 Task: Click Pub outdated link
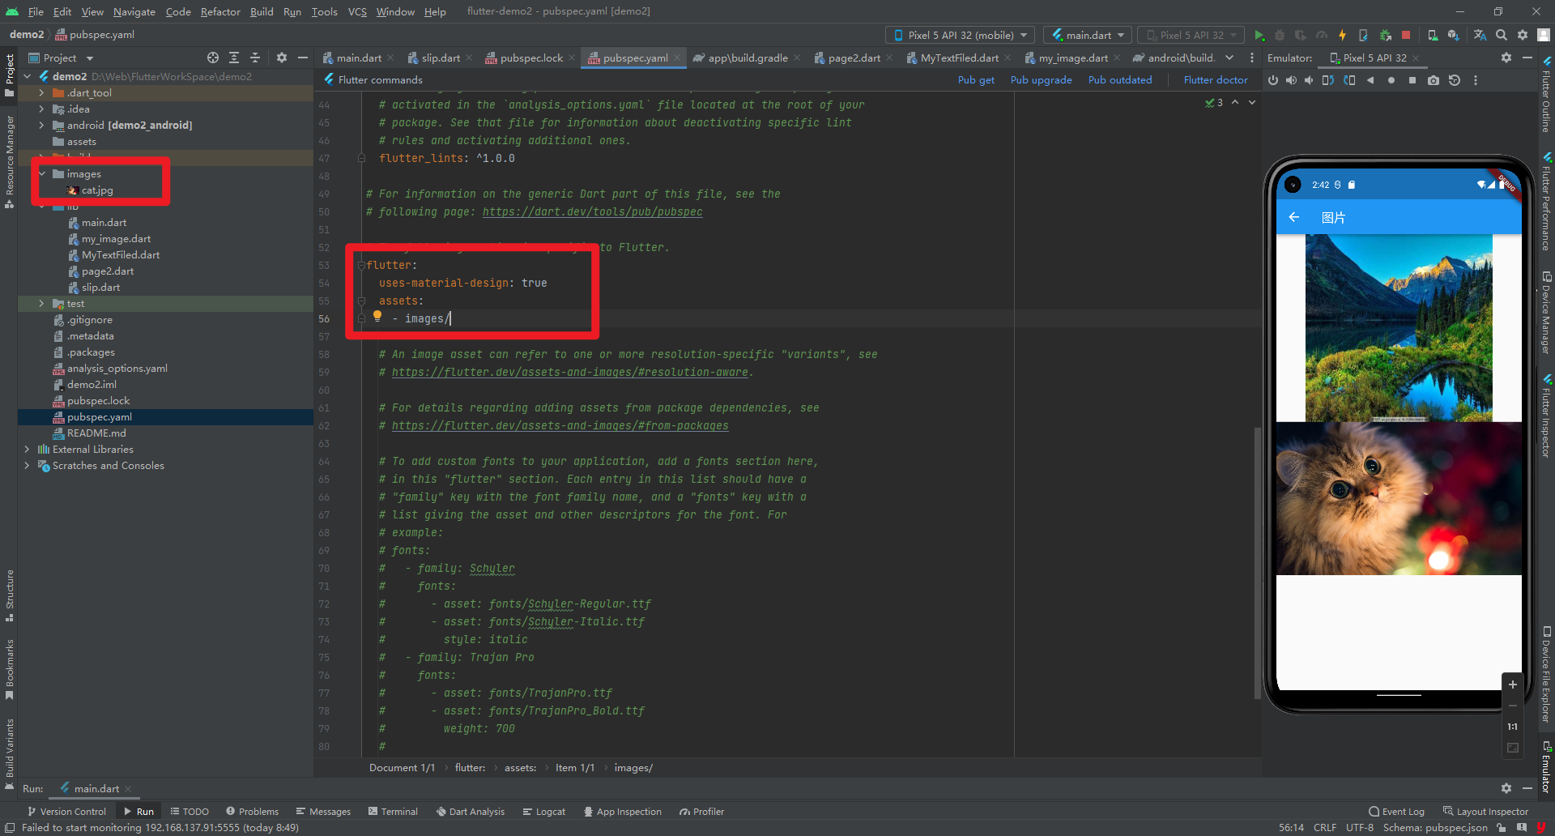[1119, 79]
